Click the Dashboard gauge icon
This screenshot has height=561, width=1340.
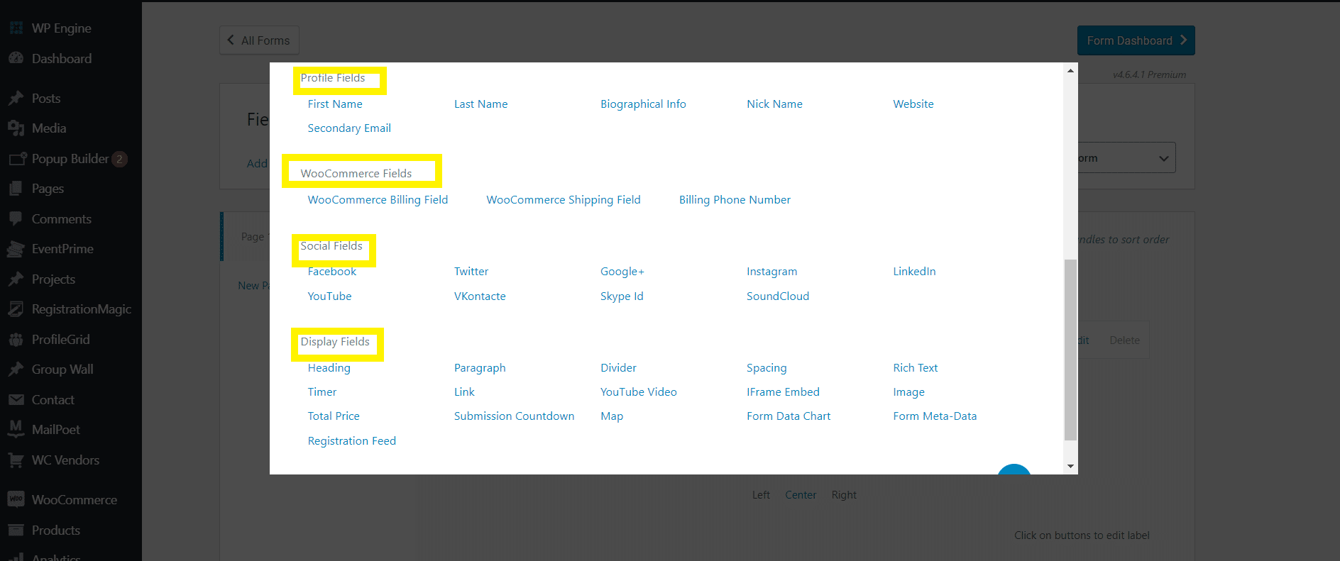pyautogui.click(x=16, y=58)
